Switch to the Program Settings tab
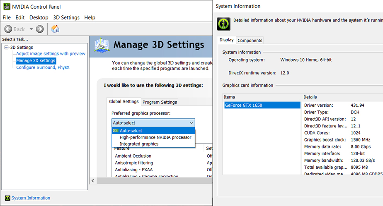Image resolution: width=383 pixels, height=206 pixels. point(160,102)
